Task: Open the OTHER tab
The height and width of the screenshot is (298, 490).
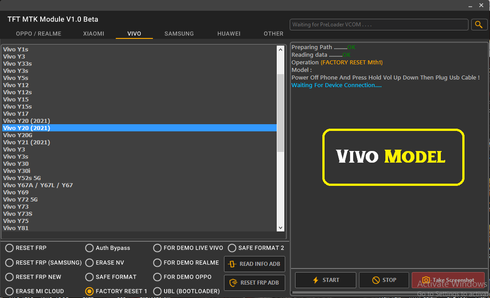Action: 274,34
